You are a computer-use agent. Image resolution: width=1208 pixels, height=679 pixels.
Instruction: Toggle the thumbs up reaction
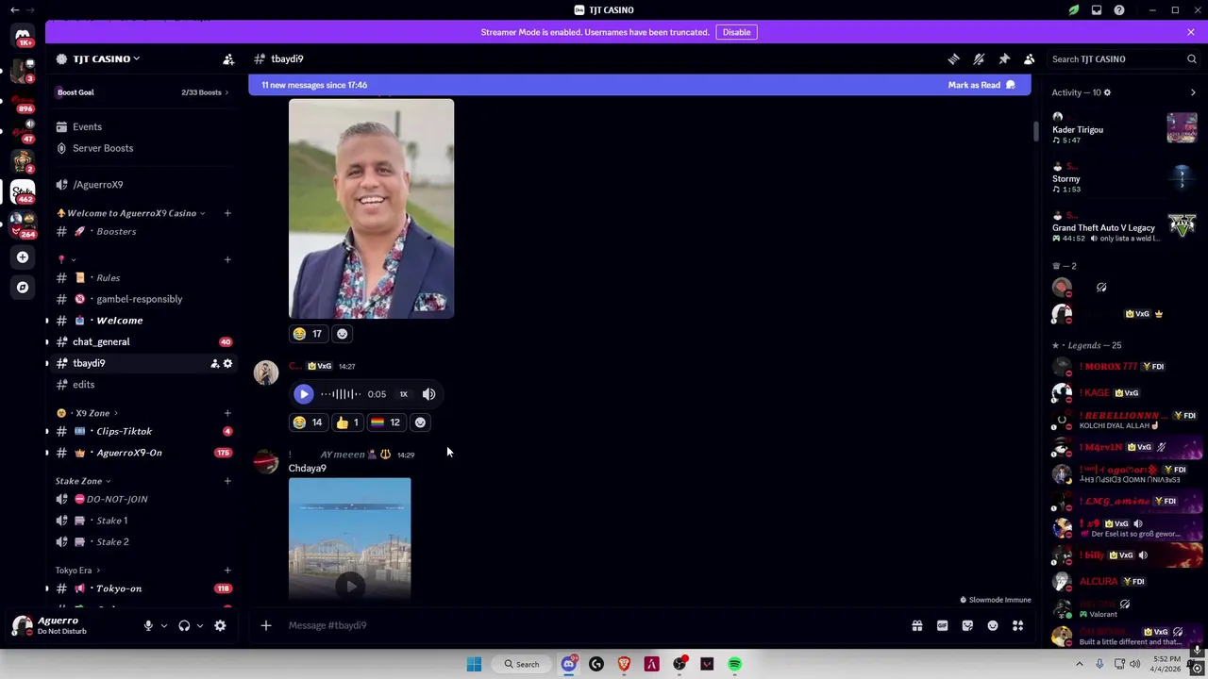pos(347,422)
